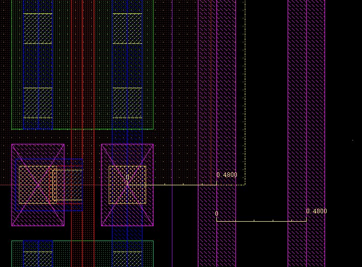This screenshot has height=267, width=362.
Task: Select the white horizontal ruler line
Action: tap(175, 185)
